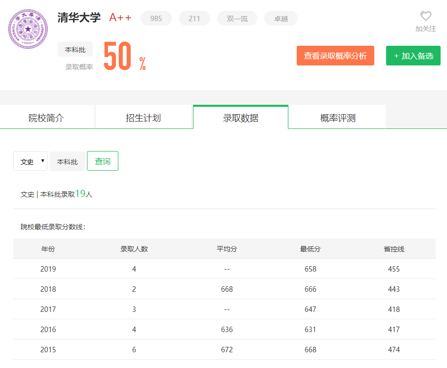
Task: Click the Tsinghua University logo
Action: [28, 29]
